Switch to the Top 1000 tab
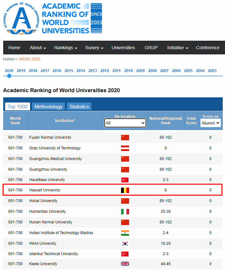Viewport: 225px width, 271px height. pos(18,107)
